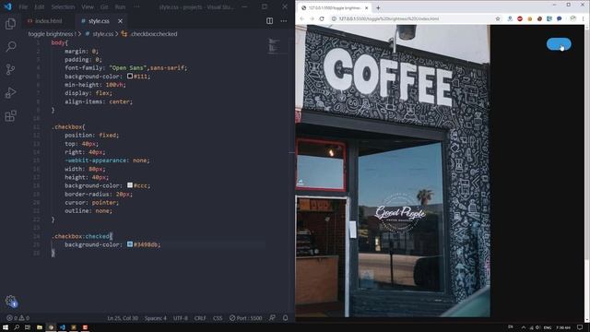This screenshot has height=332, width=590.
Task: Open Task View on the taskbar
Action: [x=28, y=327]
